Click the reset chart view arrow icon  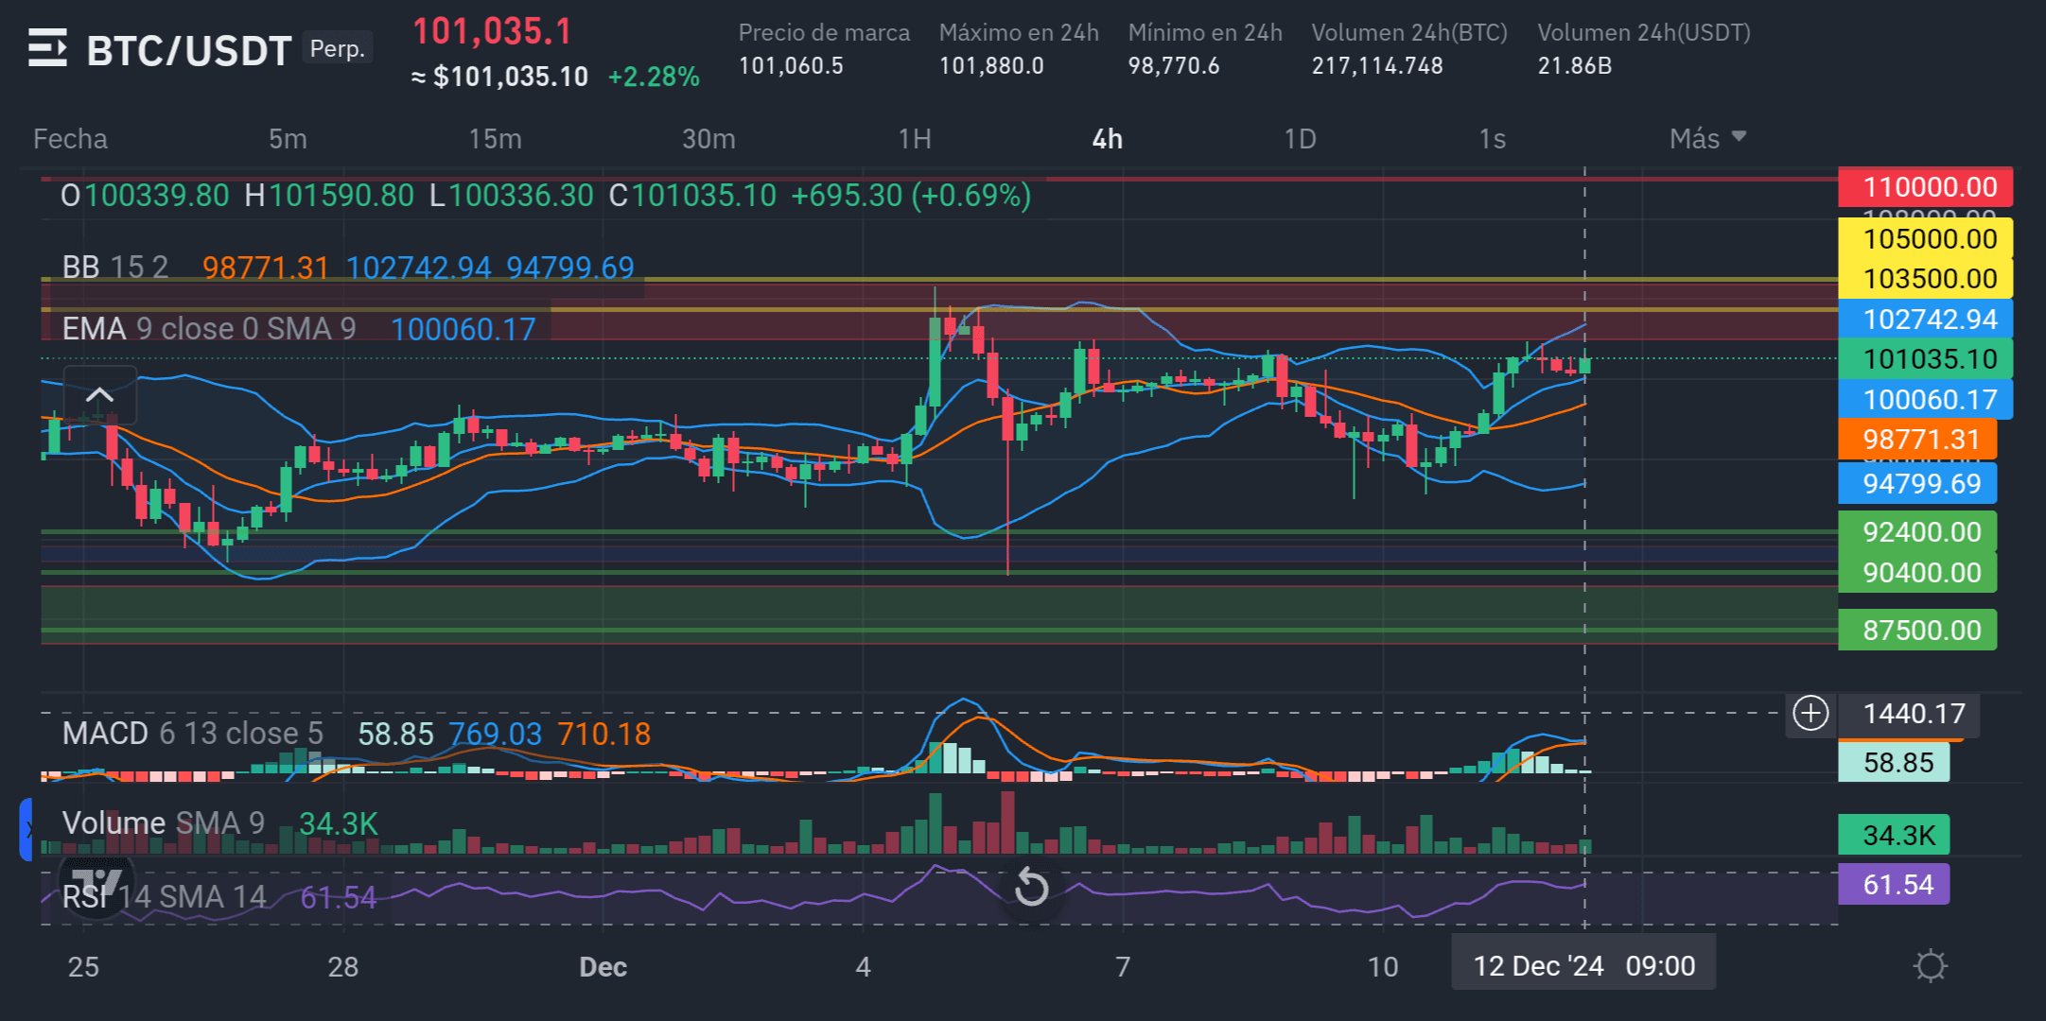(1031, 888)
